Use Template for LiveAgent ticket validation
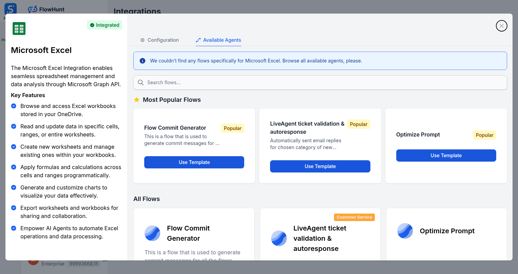 [320, 166]
